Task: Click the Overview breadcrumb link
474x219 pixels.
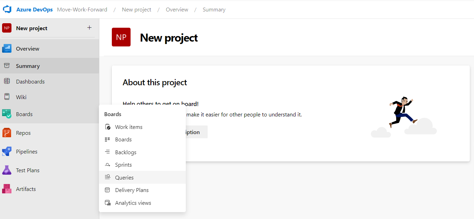Action: point(177,10)
